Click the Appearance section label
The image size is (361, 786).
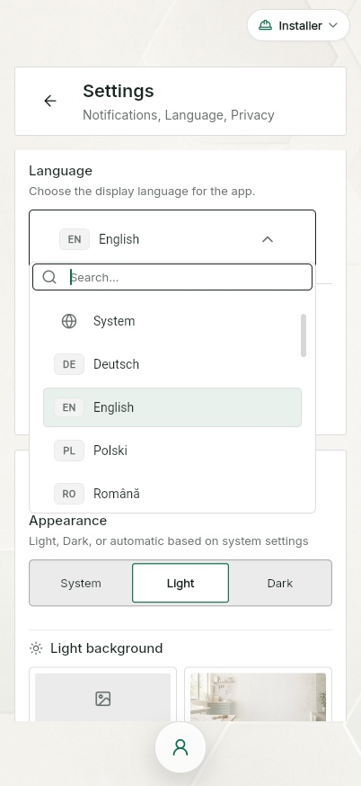tap(67, 521)
